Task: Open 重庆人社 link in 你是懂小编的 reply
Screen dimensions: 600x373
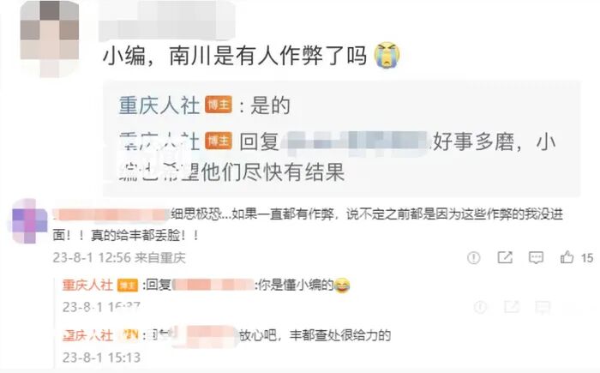Action: 87,285
